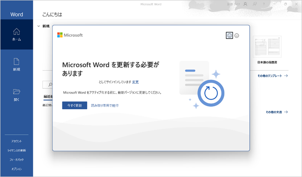302x177 pixels.
Task: Select the 日本語の履歴書 template thumbnail
Action: point(267,47)
